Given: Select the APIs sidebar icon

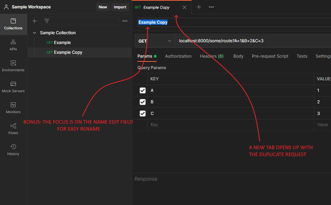Looking at the screenshot, I should pos(13,45).
